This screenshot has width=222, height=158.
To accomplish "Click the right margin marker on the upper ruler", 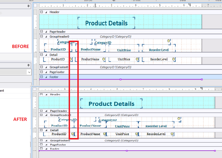I will (189, 5).
